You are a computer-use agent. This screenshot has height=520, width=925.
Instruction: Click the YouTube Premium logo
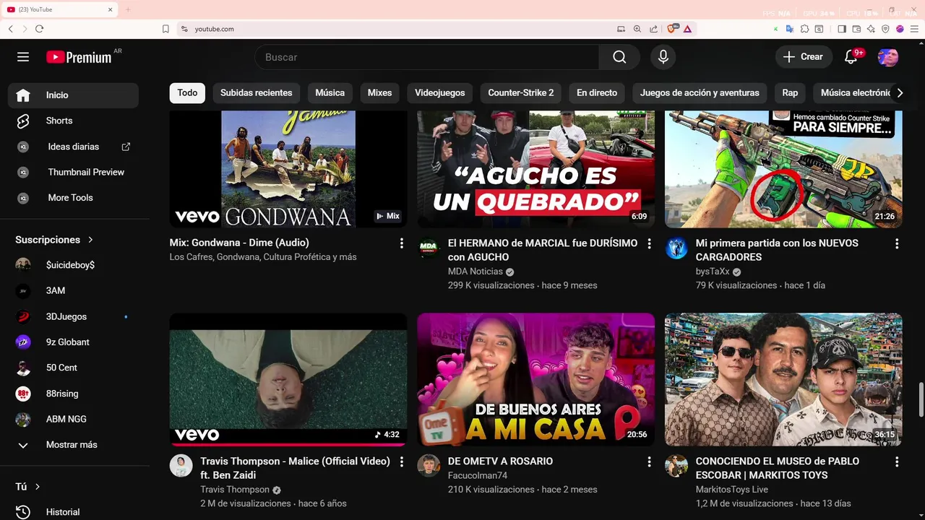point(79,57)
